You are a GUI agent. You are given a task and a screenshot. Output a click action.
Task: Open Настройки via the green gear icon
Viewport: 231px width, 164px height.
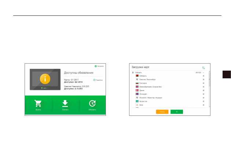pyautogui.click(x=96, y=66)
